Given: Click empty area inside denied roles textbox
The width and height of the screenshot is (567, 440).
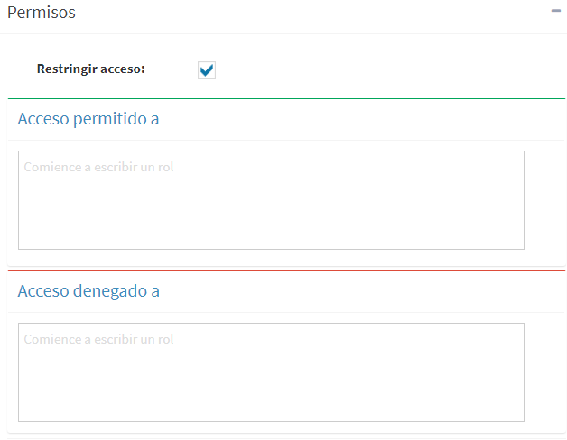Looking at the screenshot, I should [271, 386].
